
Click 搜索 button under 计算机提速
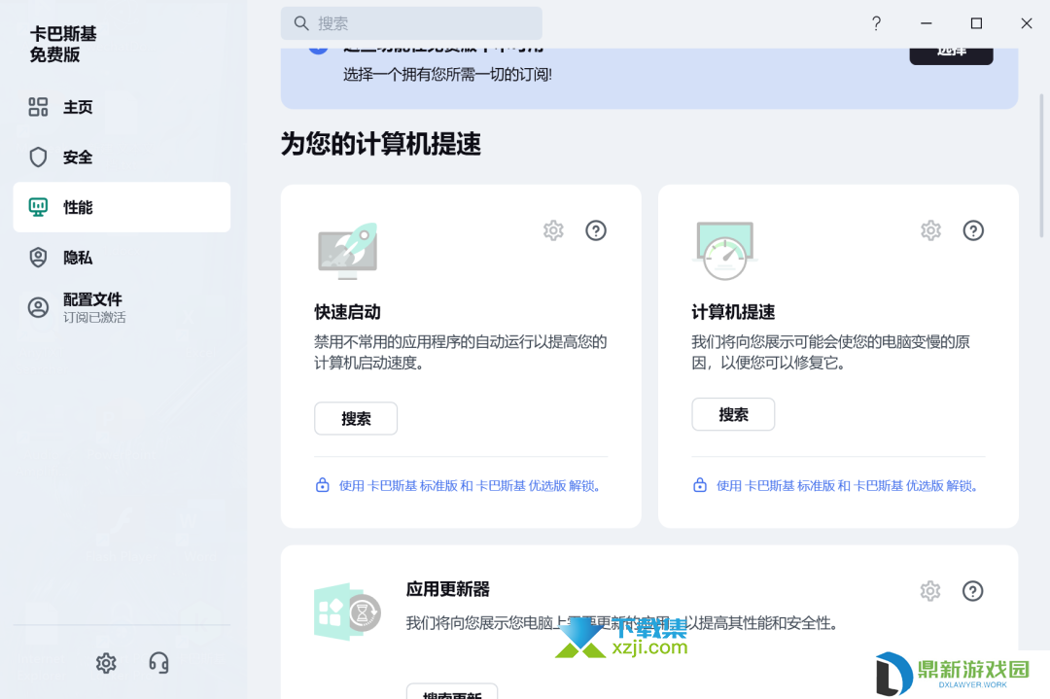click(733, 414)
